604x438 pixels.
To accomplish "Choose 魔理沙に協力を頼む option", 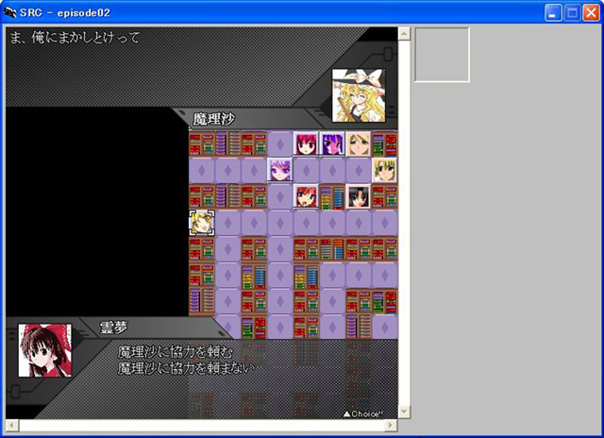I will tap(176, 352).
